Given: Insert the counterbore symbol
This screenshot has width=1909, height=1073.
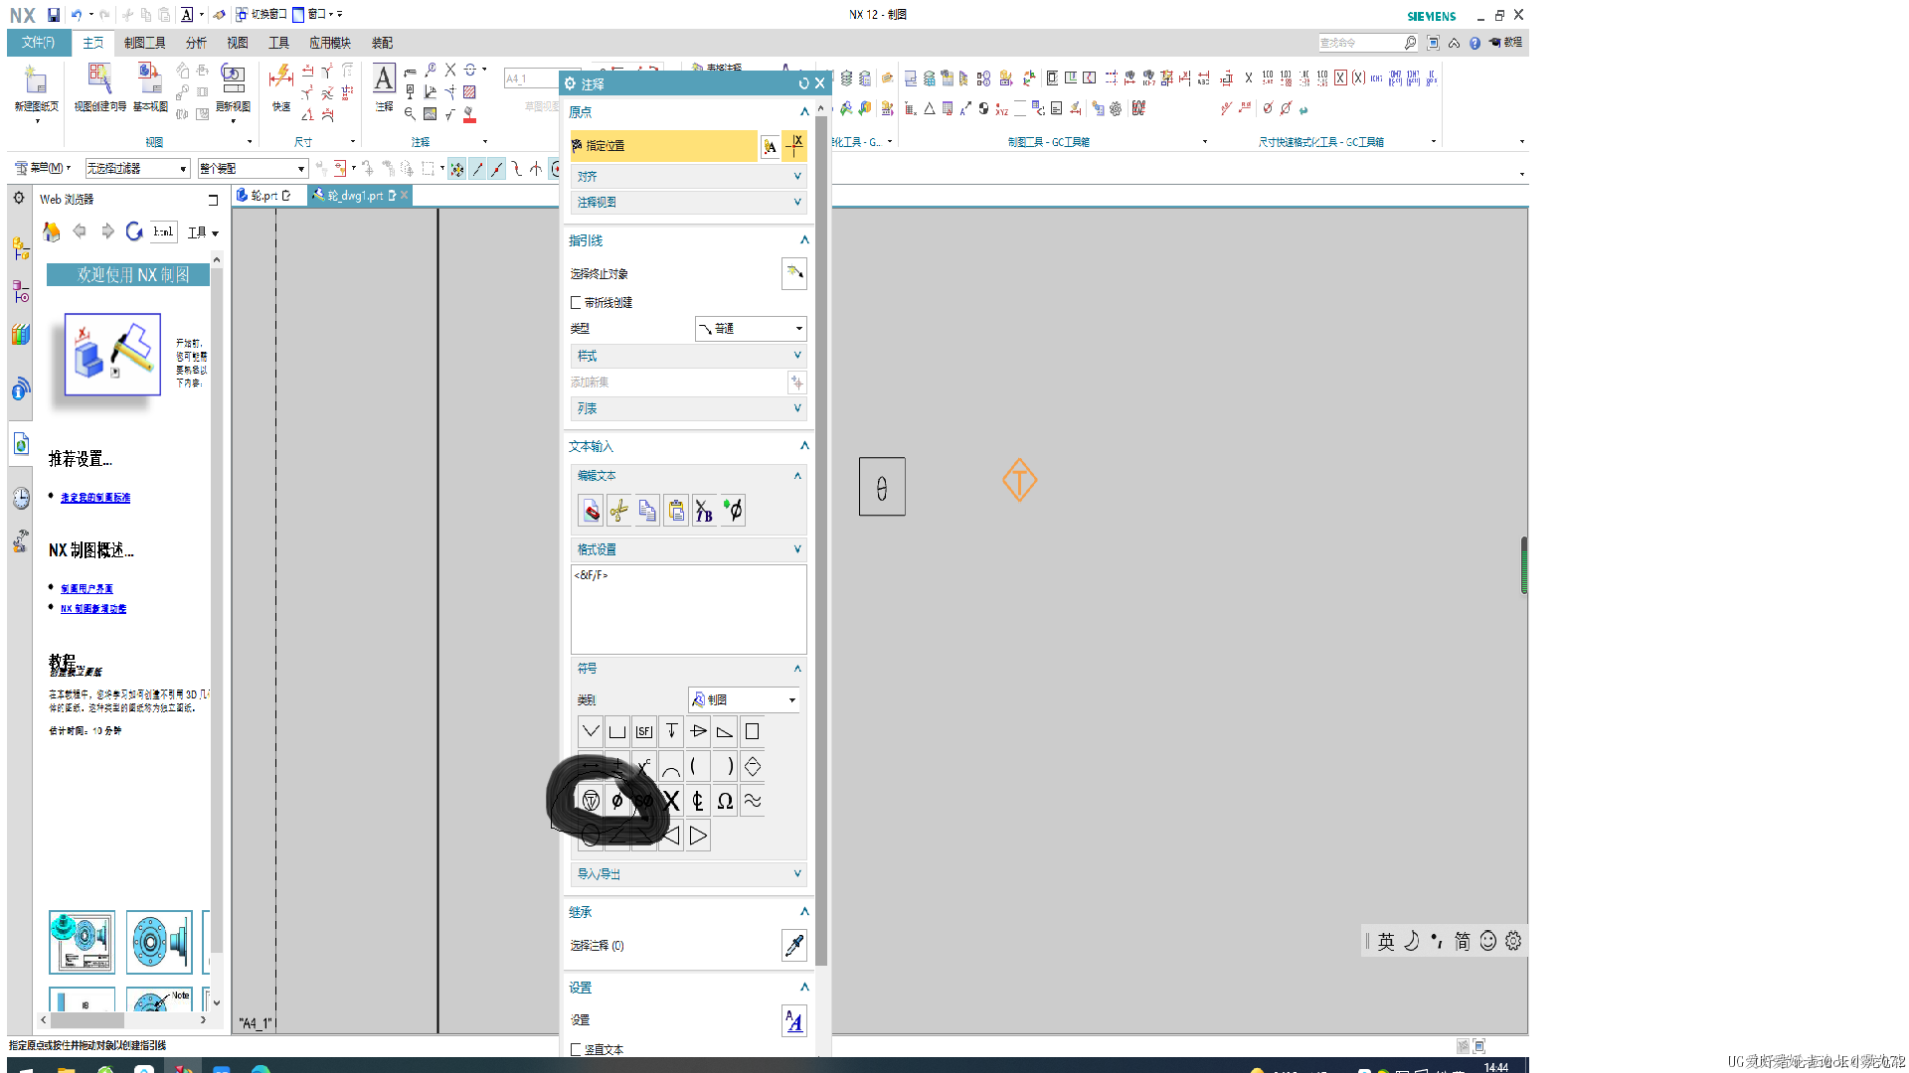Looking at the screenshot, I should (617, 731).
